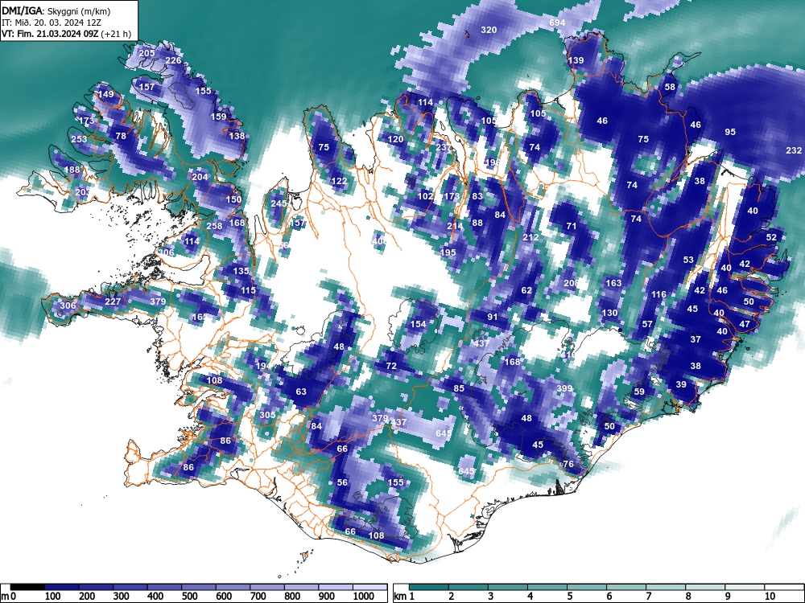
Task: Click the map value 204
Action: [x=200, y=177]
